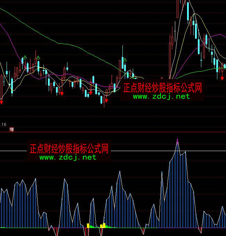Click the leftmost green down arrow signal

click(x=25, y=57)
